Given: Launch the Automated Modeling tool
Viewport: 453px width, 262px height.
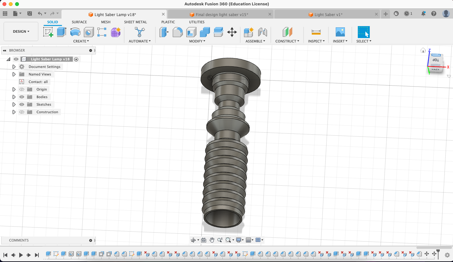Looking at the screenshot, I should [139, 32].
